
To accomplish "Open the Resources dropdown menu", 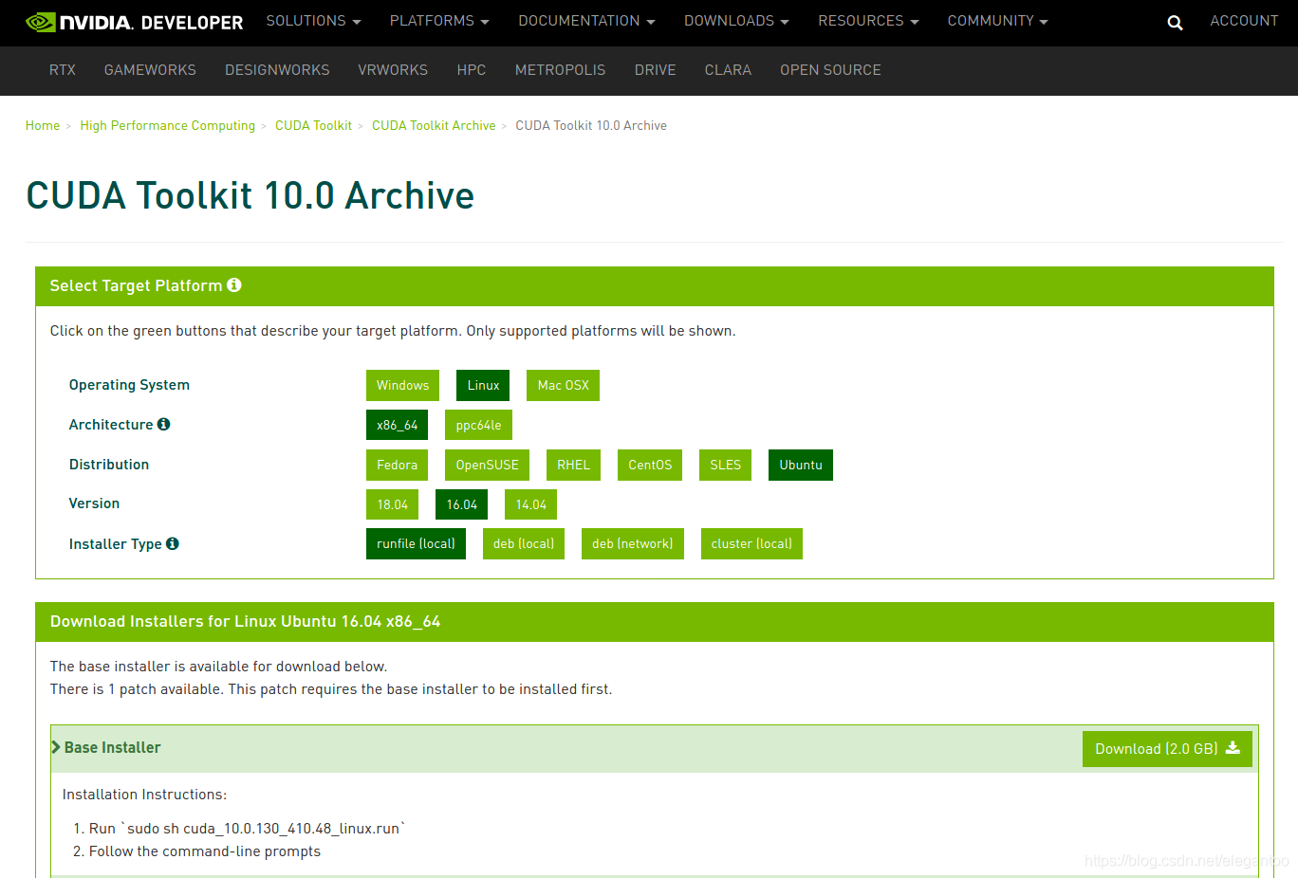I will [x=868, y=21].
